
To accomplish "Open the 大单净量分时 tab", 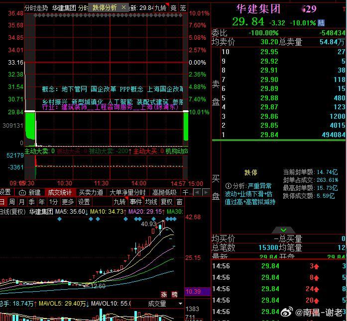I will [x=127, y=192].
